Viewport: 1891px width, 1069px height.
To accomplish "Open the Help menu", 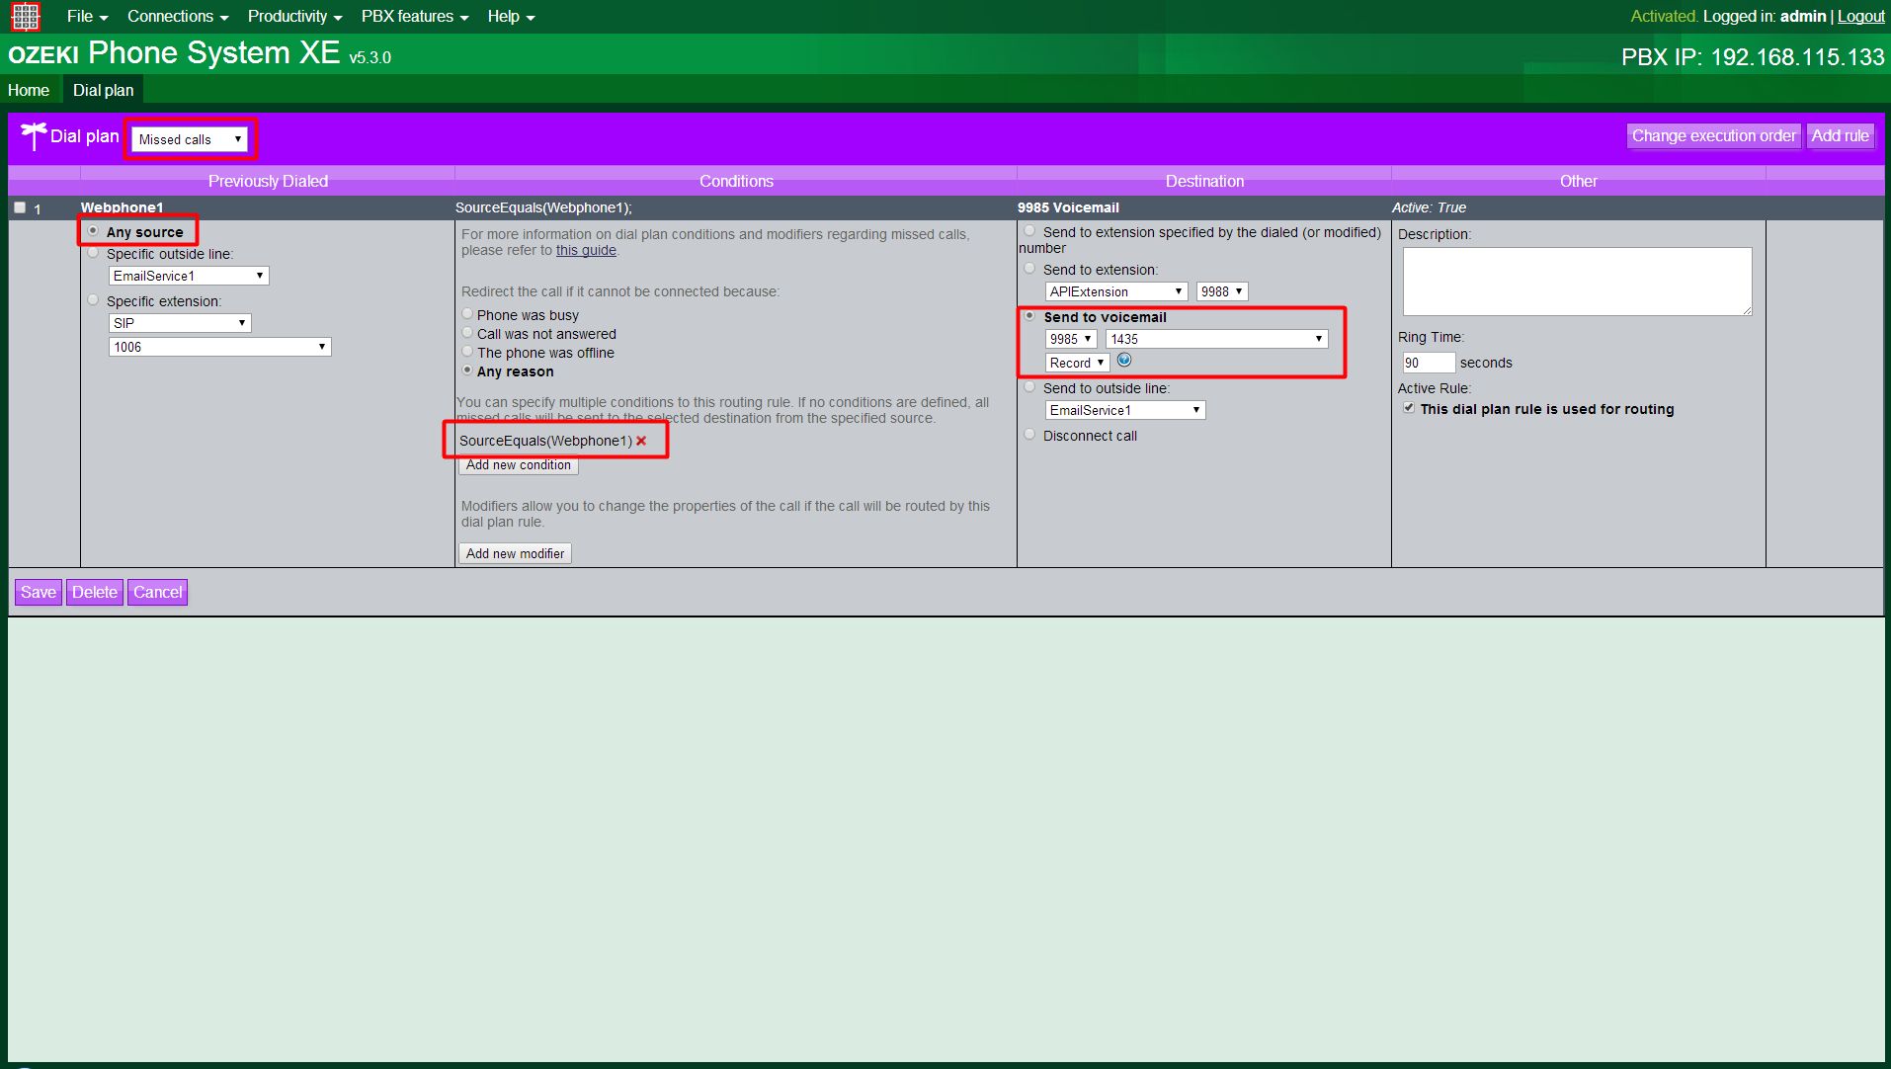I will click(x=511, y=17).
